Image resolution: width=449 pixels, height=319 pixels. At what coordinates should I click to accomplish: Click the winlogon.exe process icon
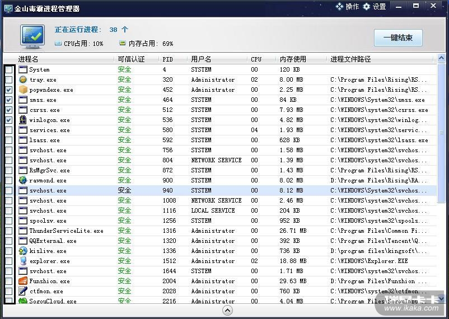pyautogui.click(x=23, y=120)
